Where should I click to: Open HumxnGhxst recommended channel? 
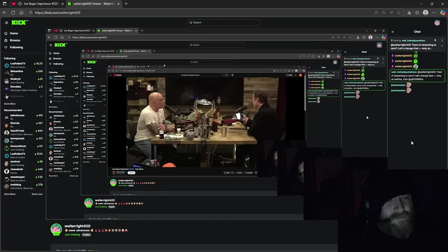click(x=23, y=148)
